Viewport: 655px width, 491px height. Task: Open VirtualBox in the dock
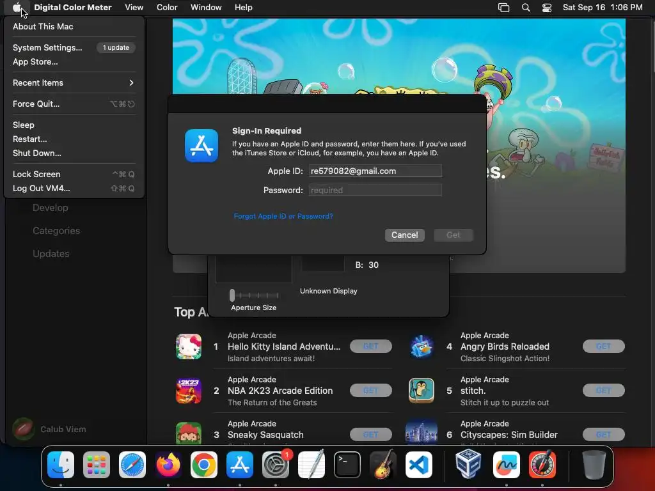coord(468,465)
